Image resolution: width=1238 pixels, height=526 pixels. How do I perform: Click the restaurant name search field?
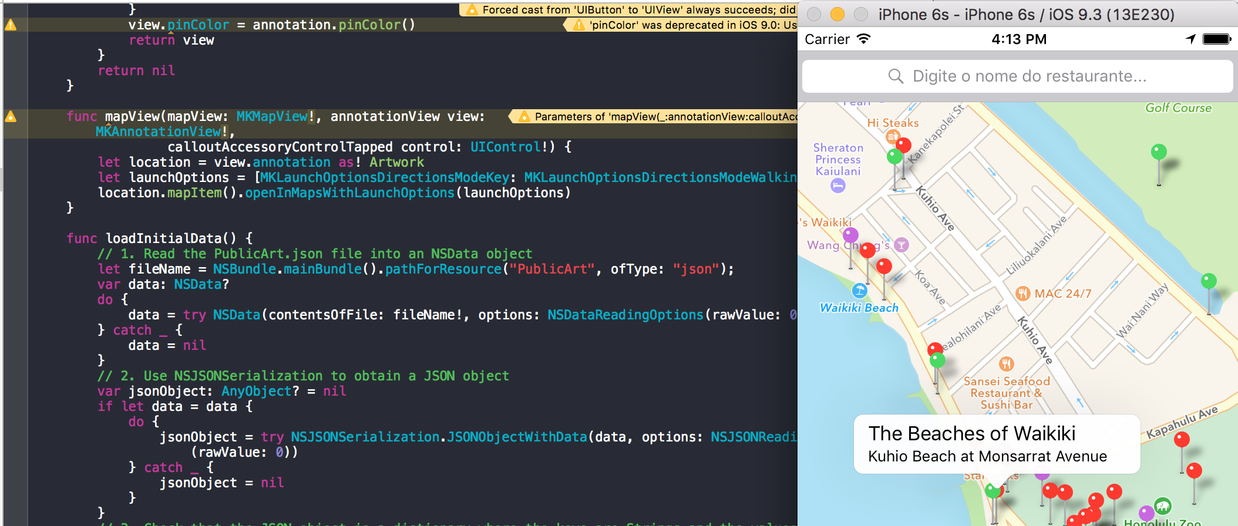coord(1028,76)
